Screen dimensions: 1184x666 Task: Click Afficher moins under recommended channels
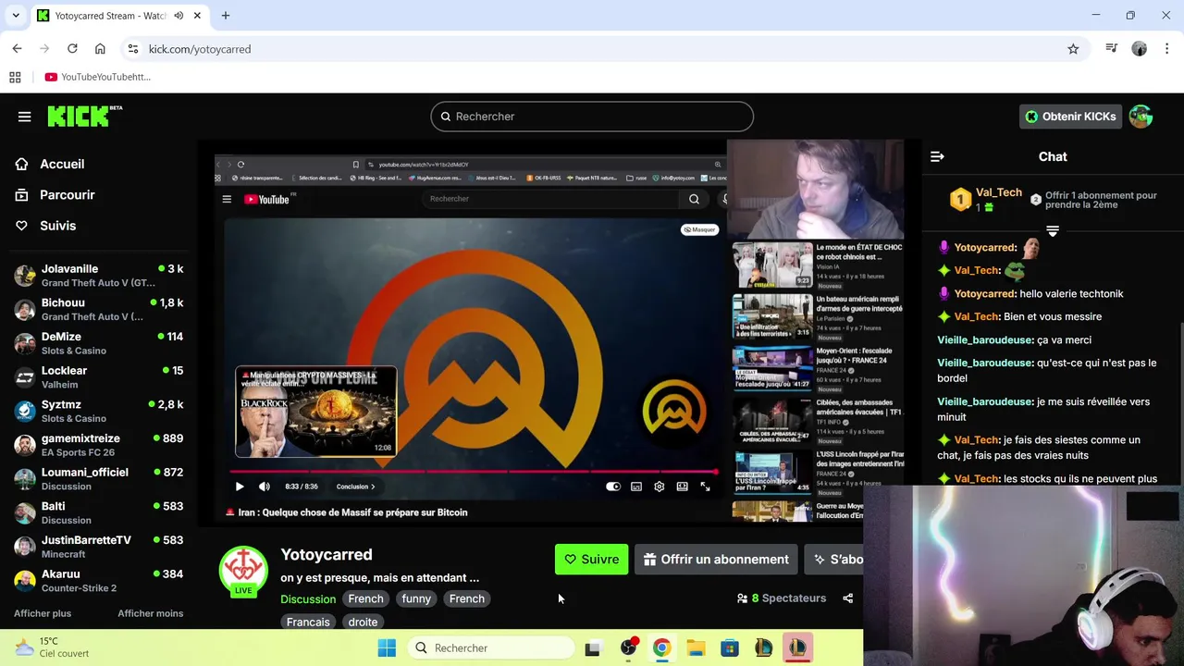click(x=150, y=613)
